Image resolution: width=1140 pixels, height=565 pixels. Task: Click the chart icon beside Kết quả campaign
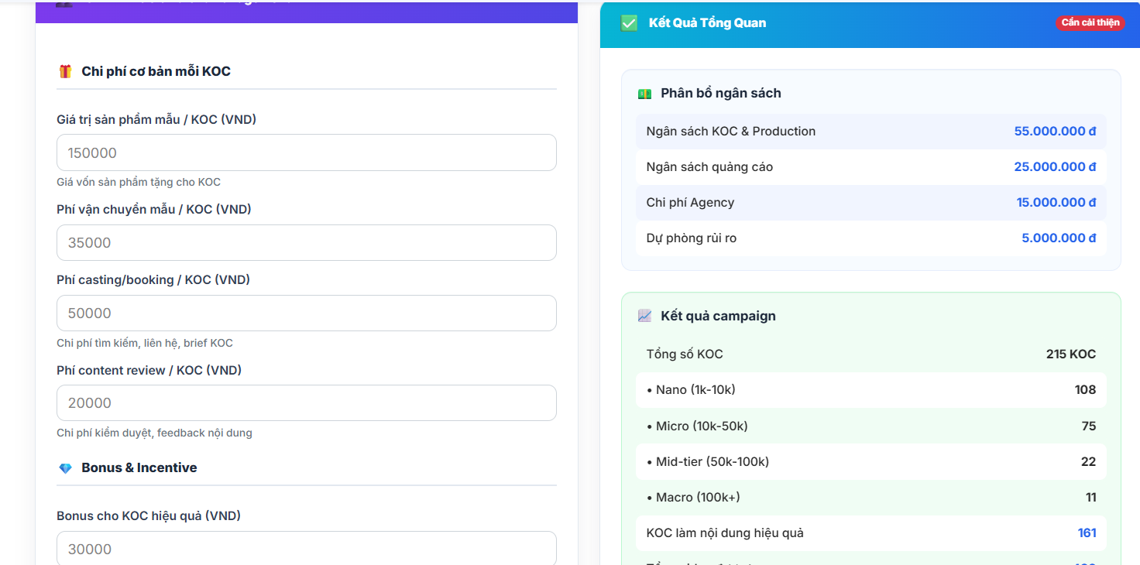click(644, 316)
